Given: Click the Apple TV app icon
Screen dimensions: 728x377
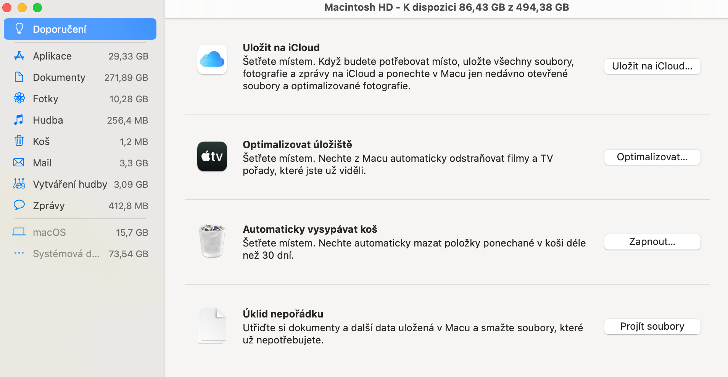Looking at the screenshot, I should (212, 156).
